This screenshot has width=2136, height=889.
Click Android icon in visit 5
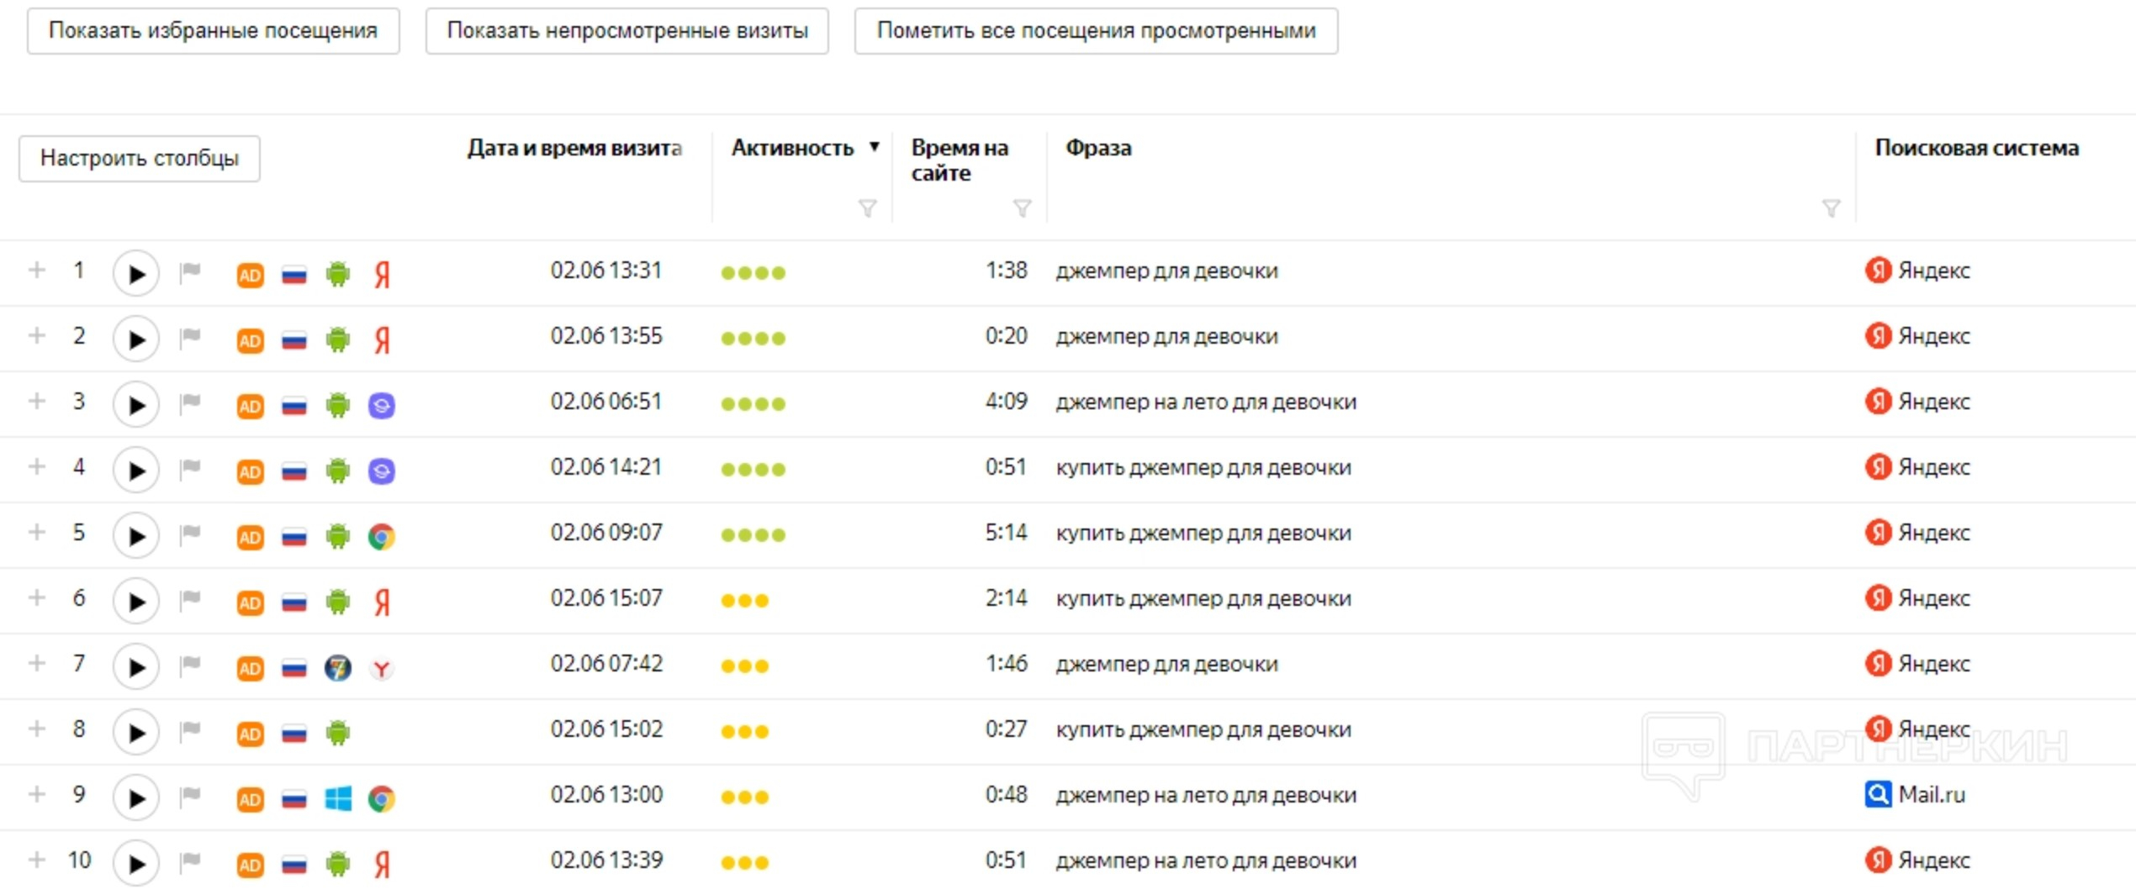[337, 535]
